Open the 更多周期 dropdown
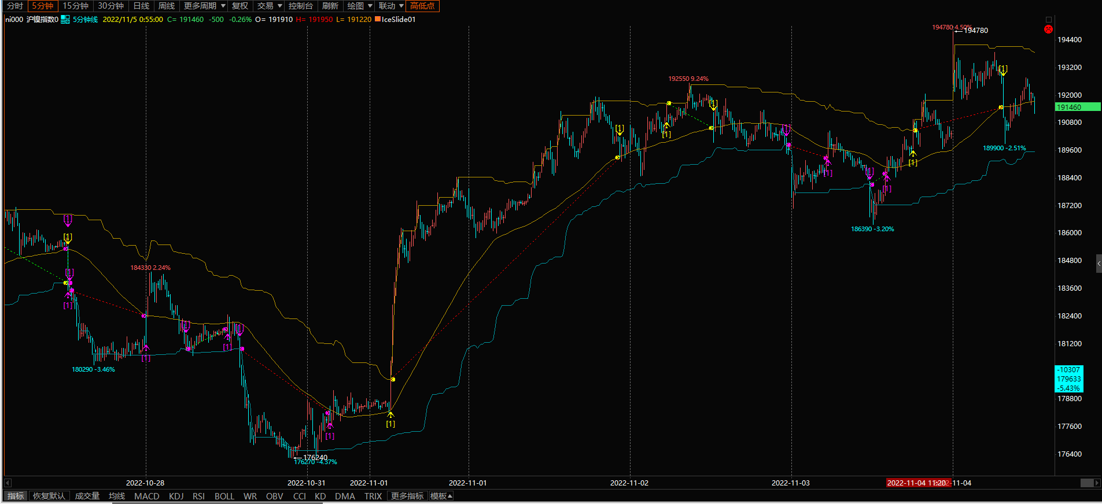The height and width of the screenshot is (504, 1102). tap(205, 6)
